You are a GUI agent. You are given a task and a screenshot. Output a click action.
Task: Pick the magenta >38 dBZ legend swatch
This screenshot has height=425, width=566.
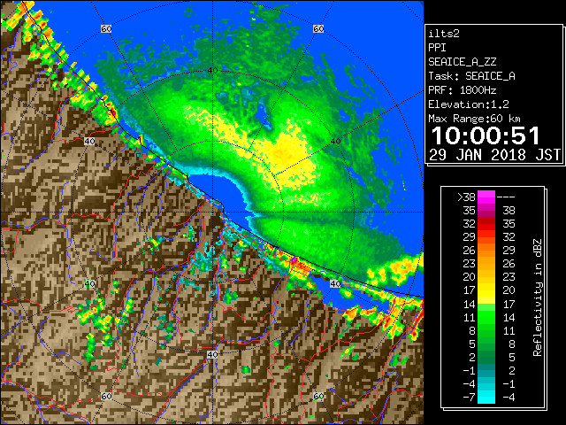click(x=486, y=197)
